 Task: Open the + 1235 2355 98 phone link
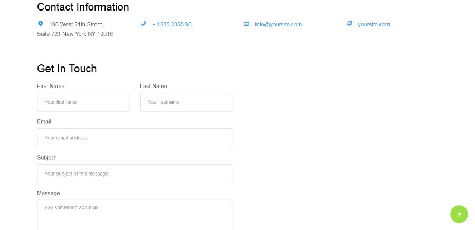pyautogui.click(x=172, y=24)
